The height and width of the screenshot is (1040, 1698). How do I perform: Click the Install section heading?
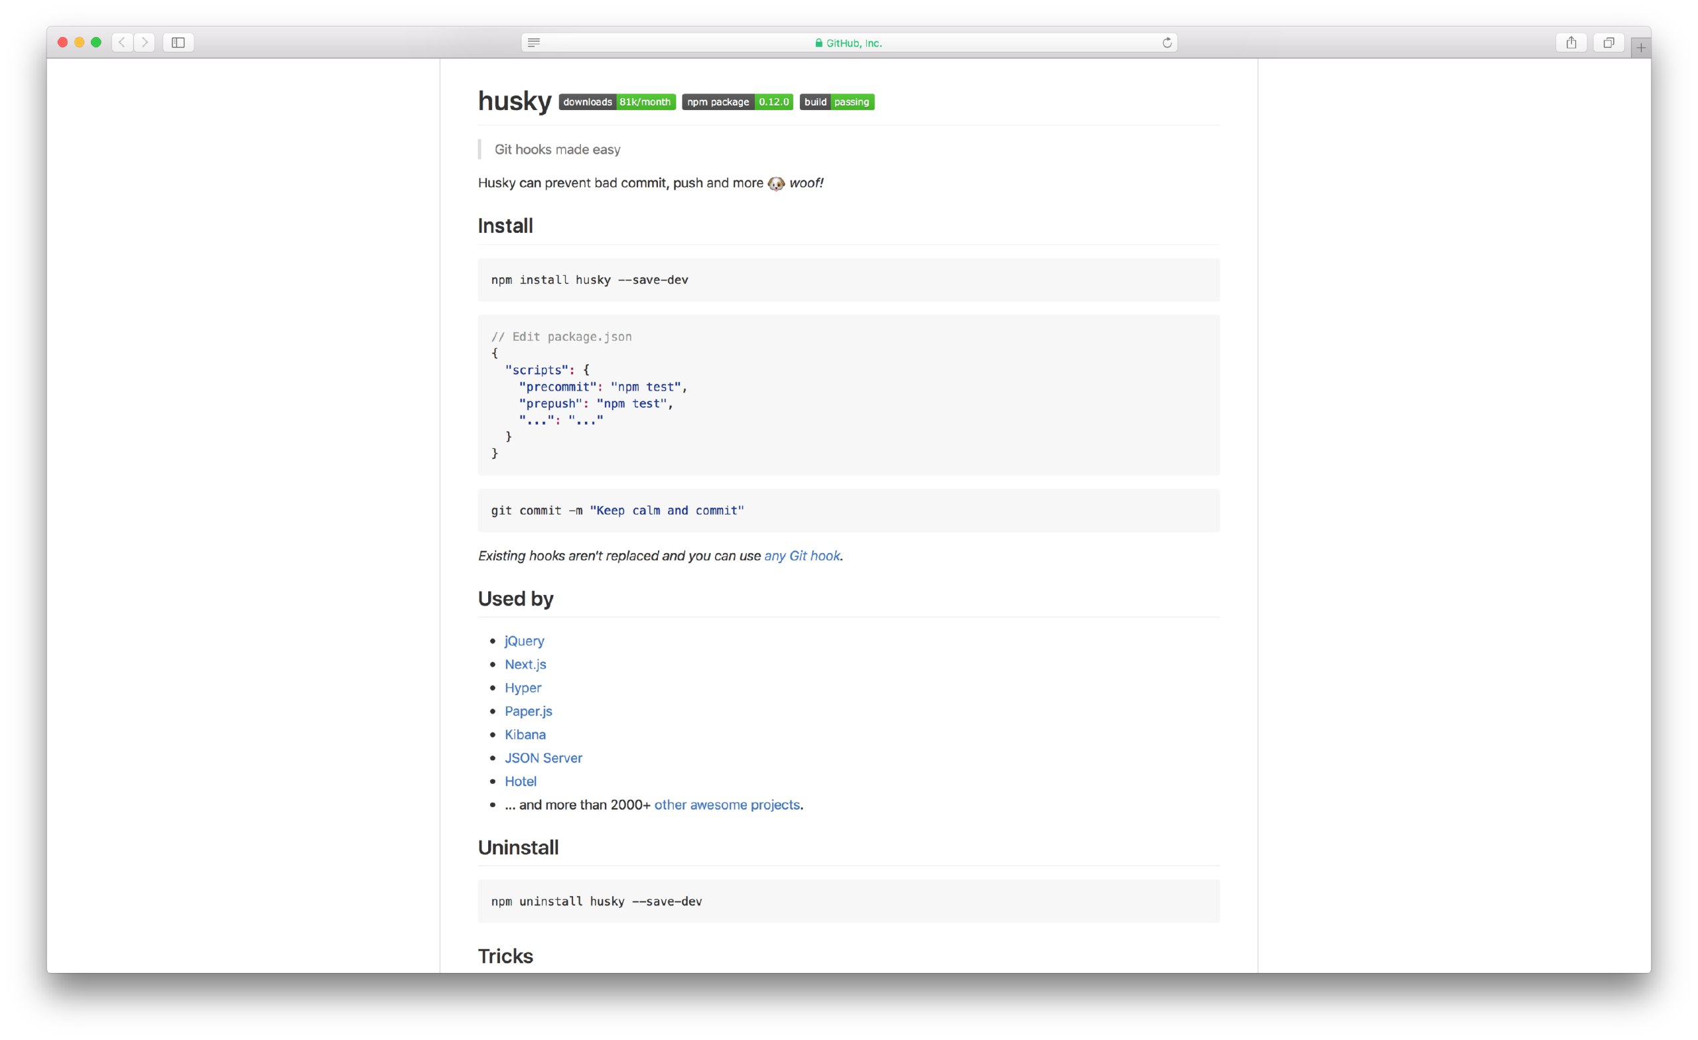coord(505,226)
